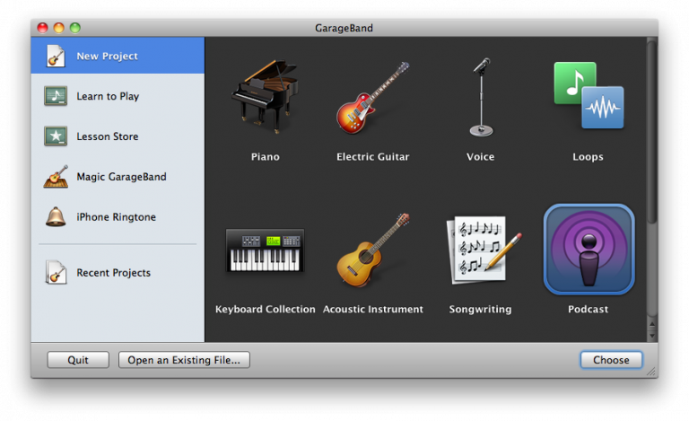Select iPhone Ringtone in sidebar

pos(118,216)
